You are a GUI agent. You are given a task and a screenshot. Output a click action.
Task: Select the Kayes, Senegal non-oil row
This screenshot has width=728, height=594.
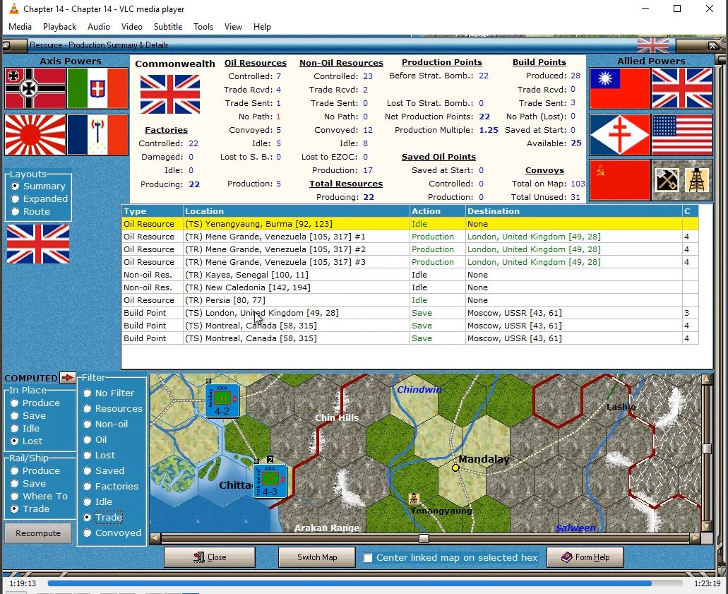(x=410, y=275)
